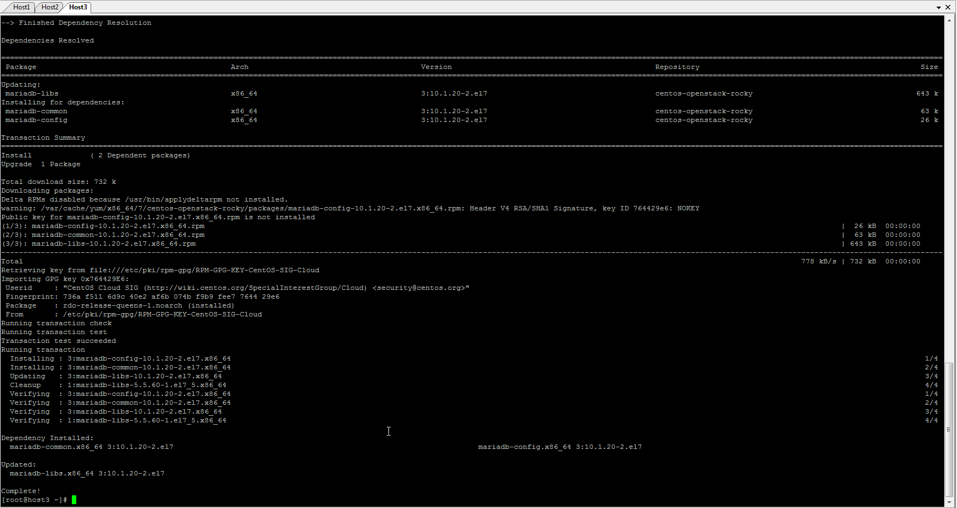The height and width of the screenshot is (508, 957).
Task: Click 'Transaction test succeeded' line
Action: click(59, 341)
